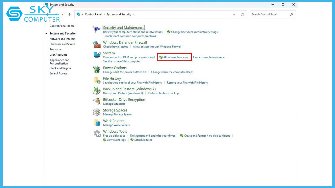Expand chevron after Control Panel breadcrumb
Screen dimensions: 335x188
(x=104, y=14)
